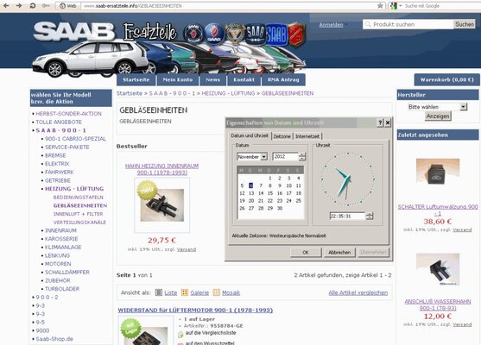Add item to Vergleichsliste icon
Image resolution: width=481 pixels, height=345 pixels.
(180, 334)
